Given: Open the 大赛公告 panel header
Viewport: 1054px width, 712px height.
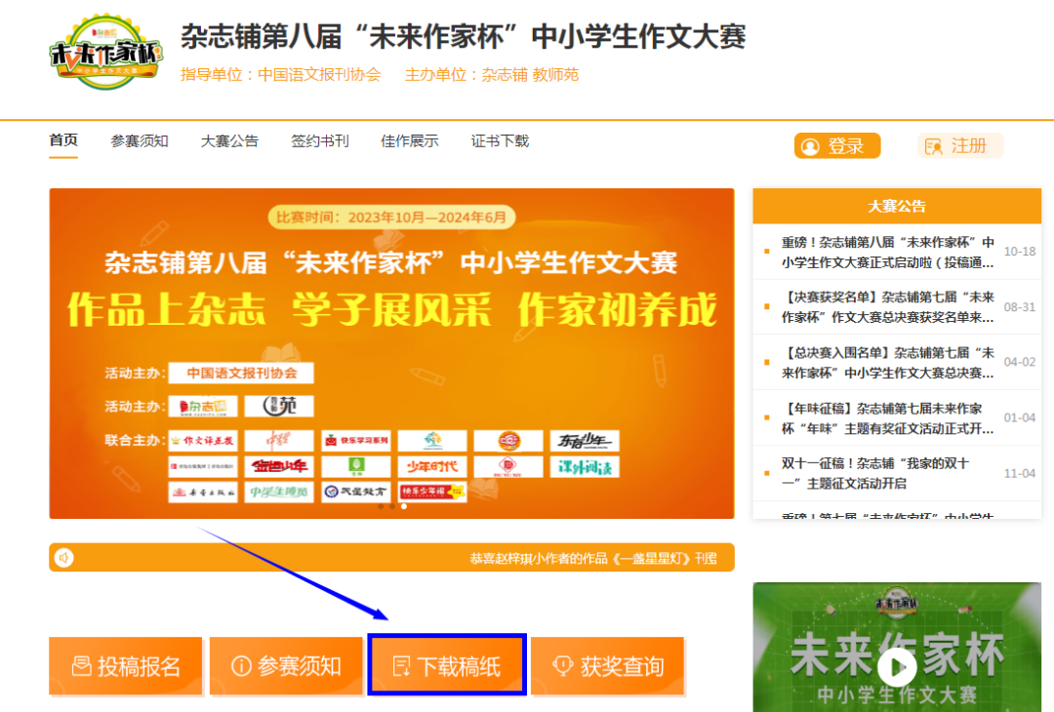Looking at the screenshot, I should tap(896, 206).
